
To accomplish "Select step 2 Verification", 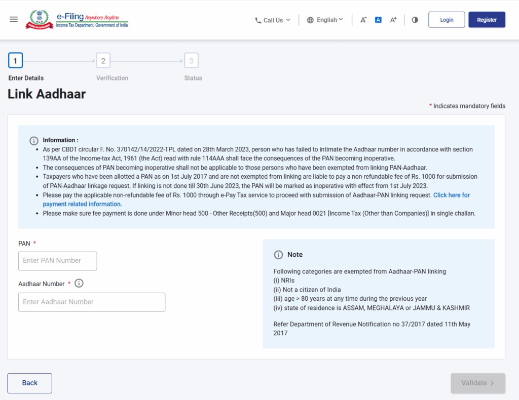I will pos(103,61).
